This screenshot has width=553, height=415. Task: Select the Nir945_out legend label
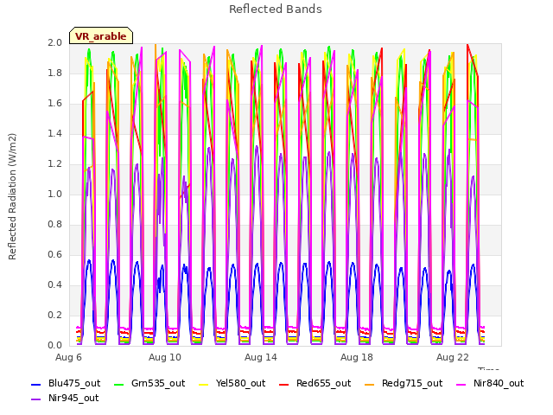[x=73, y=399]
